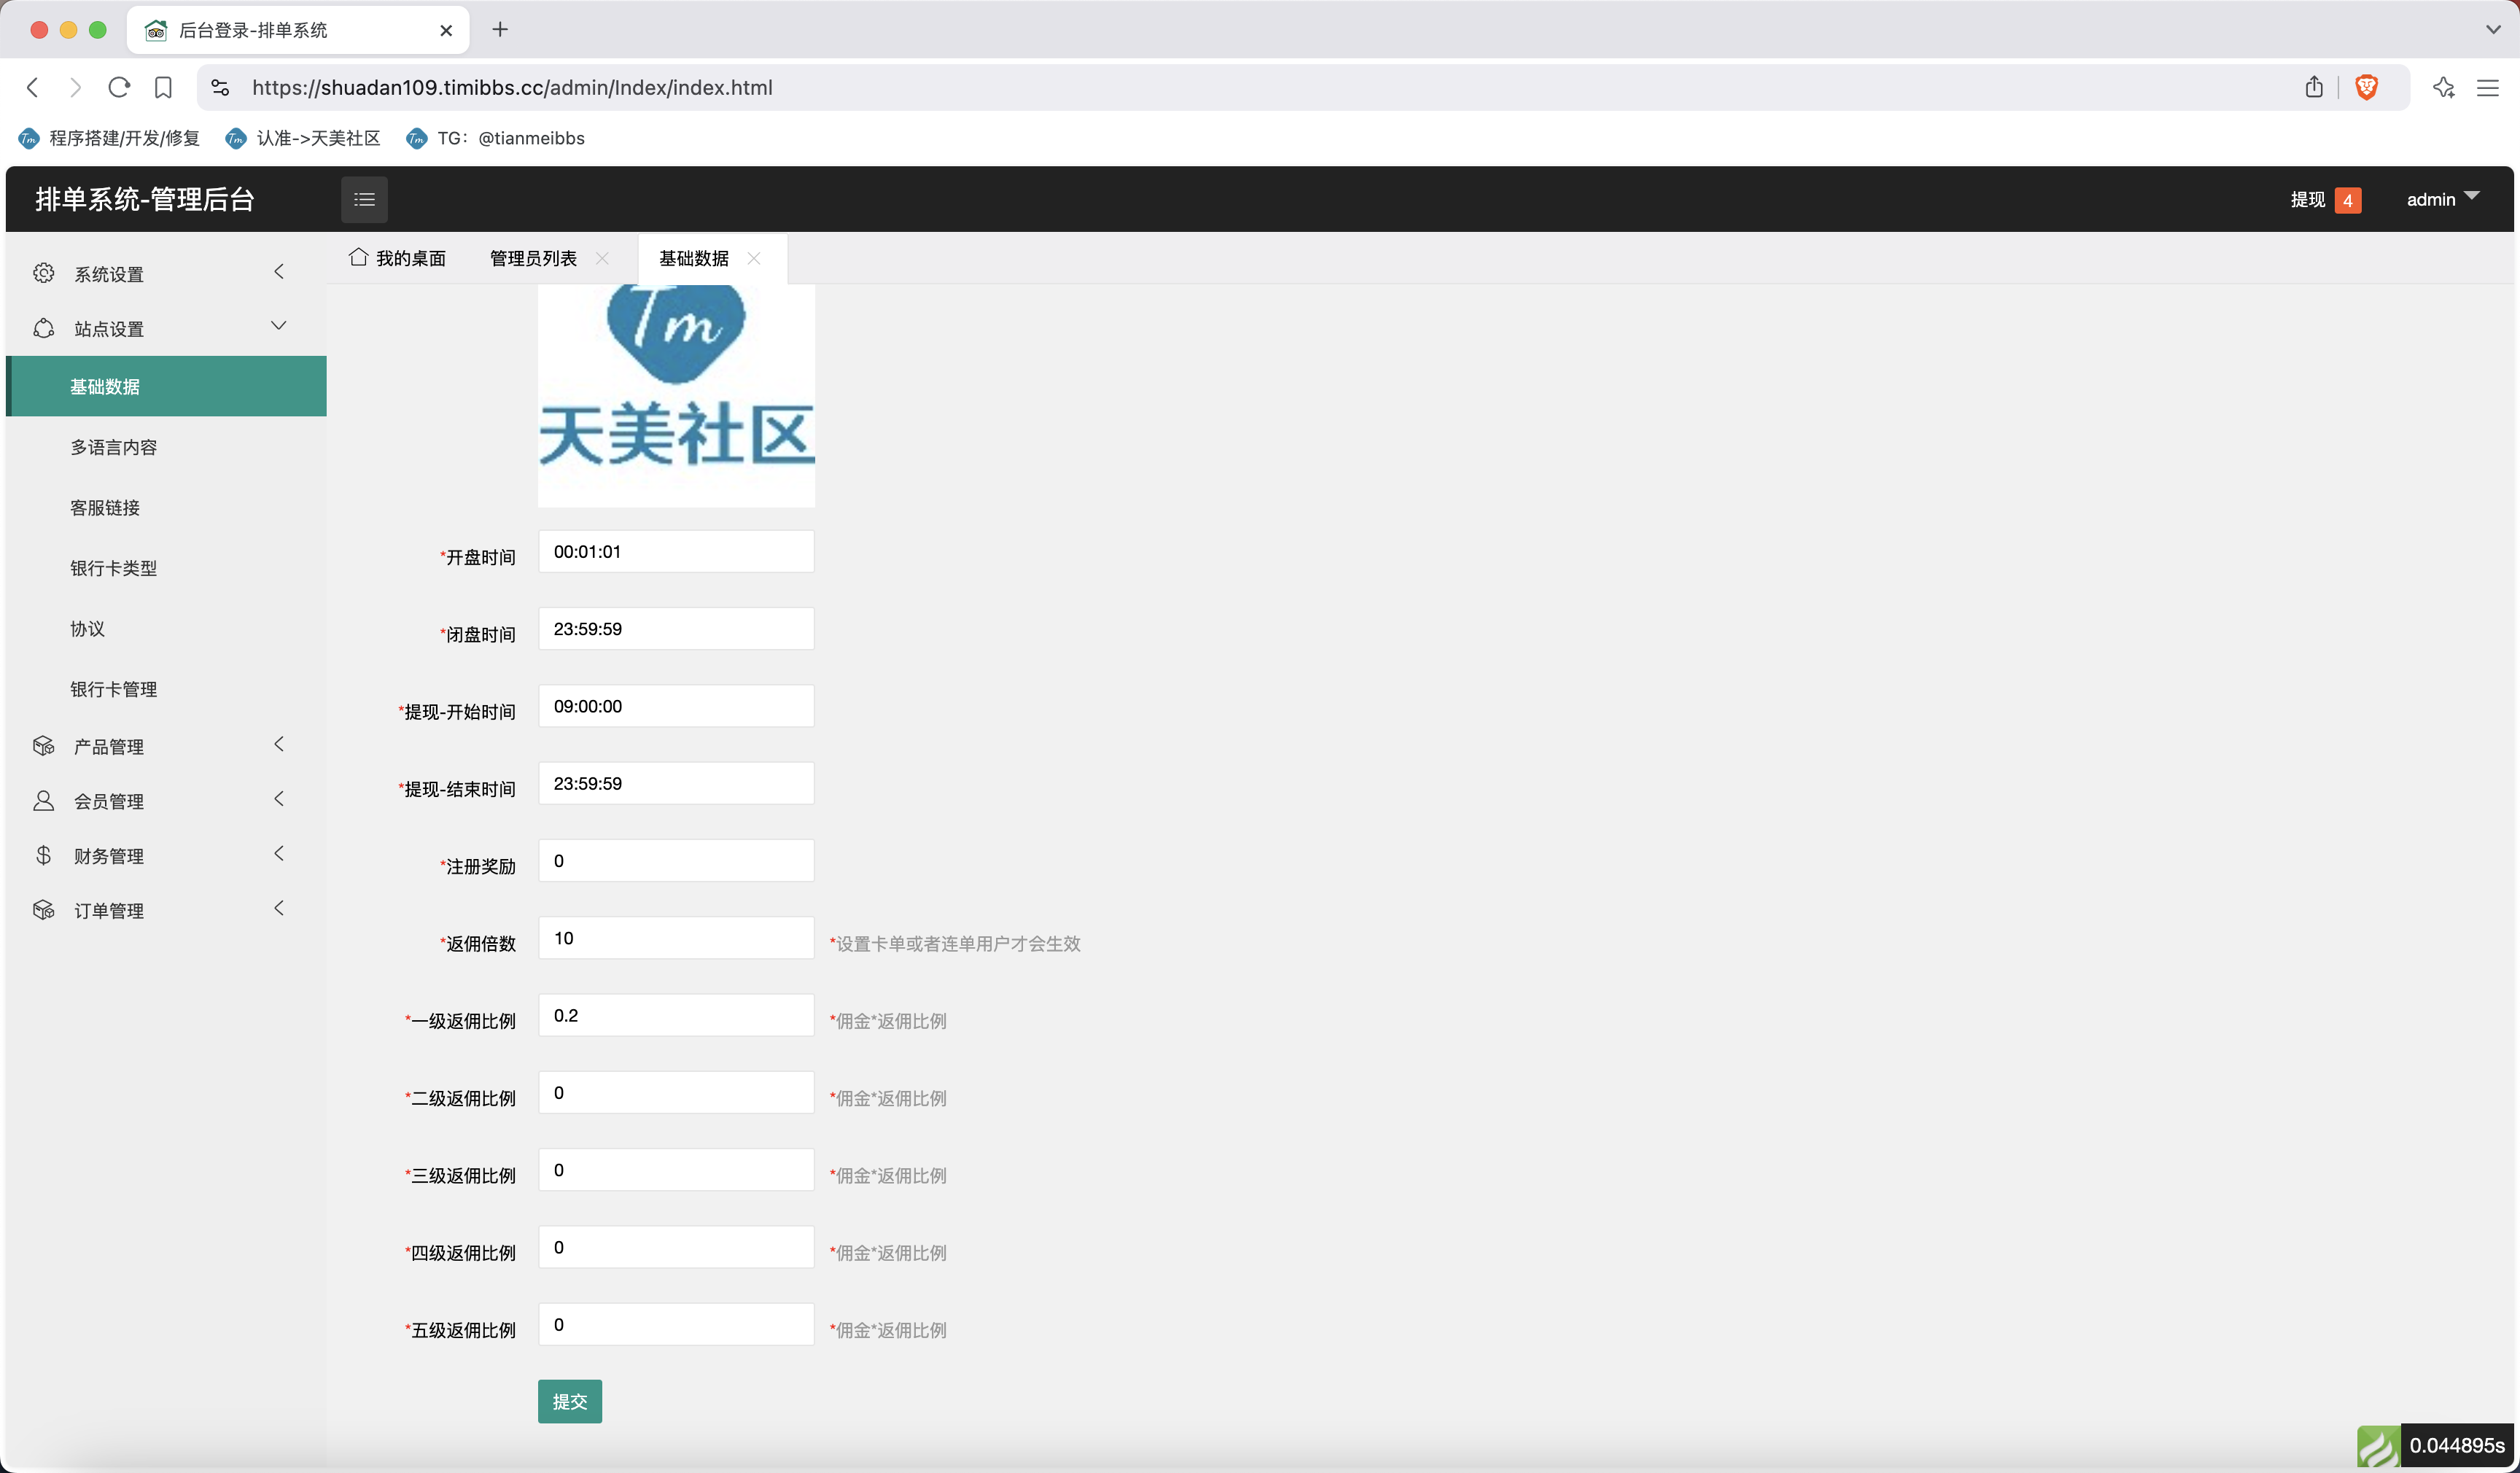Click the home icon on 我的桌面 tab
The height and width of the screenshot is (1473, 2520).
point(358,257)
